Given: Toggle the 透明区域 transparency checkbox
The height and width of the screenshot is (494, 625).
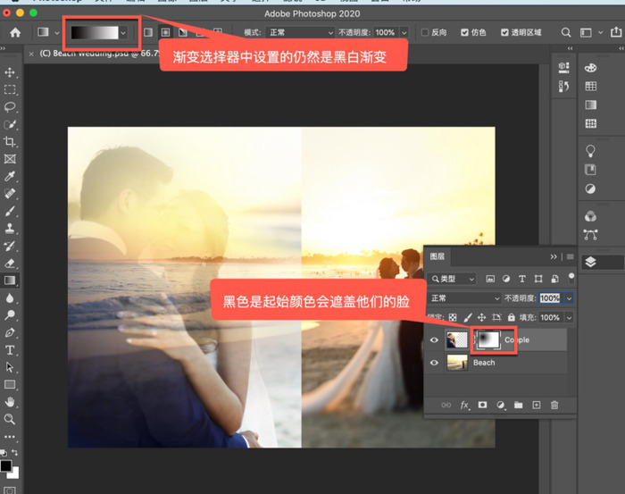Looking at the screenshot, I should (504, 32).
